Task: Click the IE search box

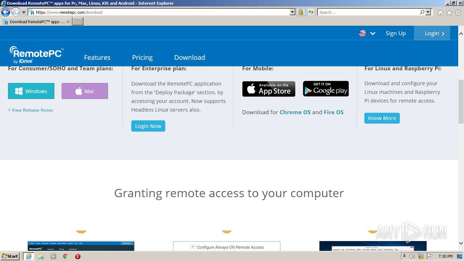Action: tap(368, 12)
